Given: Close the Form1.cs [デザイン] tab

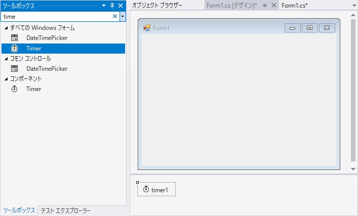Looking at the screenshot, I should 274,5.
